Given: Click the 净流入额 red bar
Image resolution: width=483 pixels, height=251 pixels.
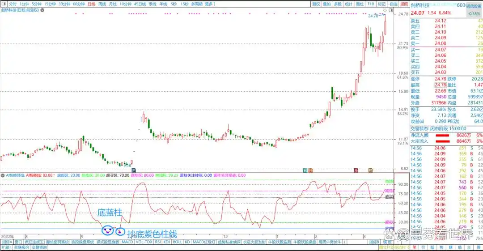Looking at the screenshot, I should (442, 136).
